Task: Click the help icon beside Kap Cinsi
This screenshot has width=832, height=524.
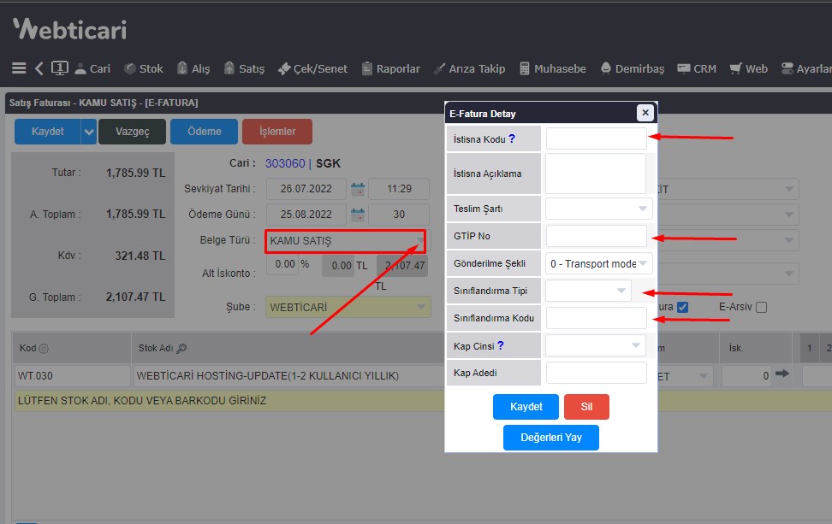Action: (x=501, y=345)
